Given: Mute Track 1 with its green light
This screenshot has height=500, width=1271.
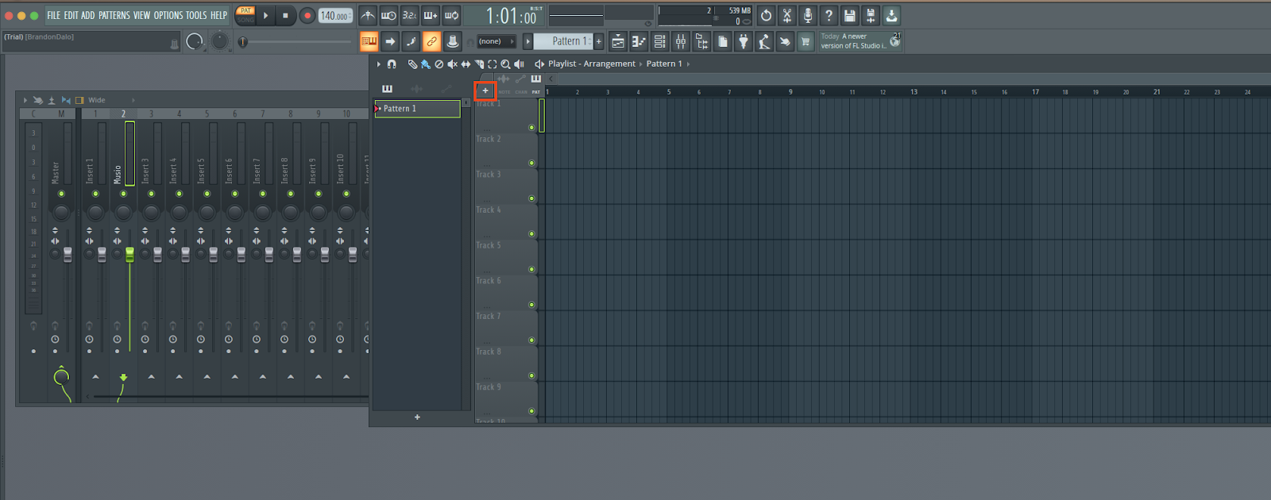Looking at the screenshot, I should pos(531,128).
